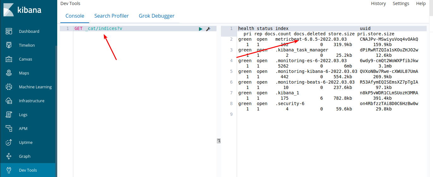Click the .monitoring-beats-6-2022.03.03 index name

[x=315, y=82]
